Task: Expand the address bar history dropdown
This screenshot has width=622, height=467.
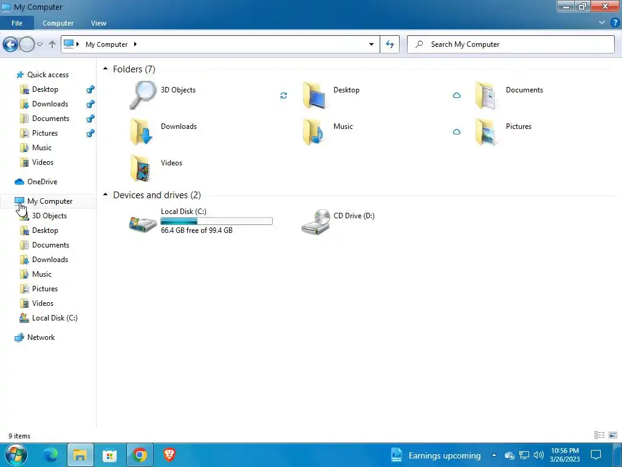Action: [x=371, y=44]
